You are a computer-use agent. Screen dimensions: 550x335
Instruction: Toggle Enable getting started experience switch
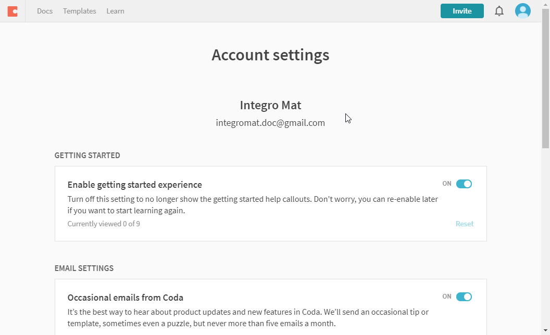(464, 184)
